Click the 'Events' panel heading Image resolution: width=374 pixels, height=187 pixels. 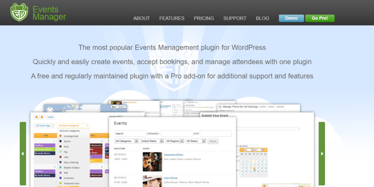pyautogui.click(x=121, y=123)
